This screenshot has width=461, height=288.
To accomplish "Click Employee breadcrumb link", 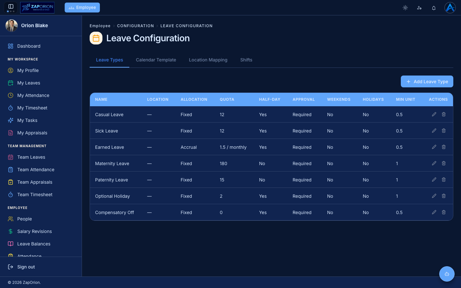I will [x=100, y=26].
